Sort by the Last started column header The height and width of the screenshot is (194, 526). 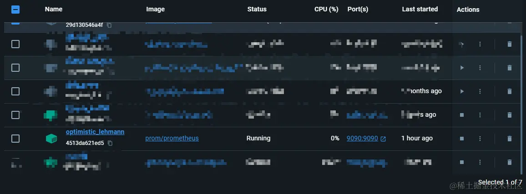click(x=420, y=10)
